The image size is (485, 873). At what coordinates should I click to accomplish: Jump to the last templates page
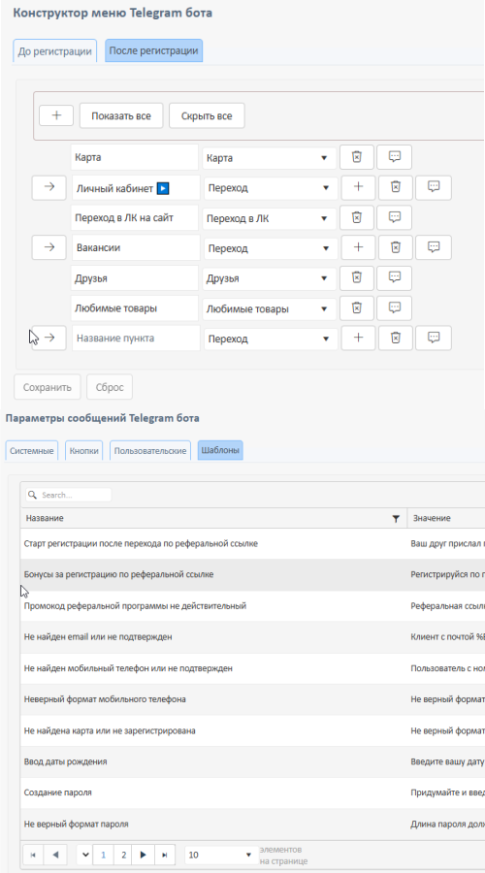tap(164, 855)
